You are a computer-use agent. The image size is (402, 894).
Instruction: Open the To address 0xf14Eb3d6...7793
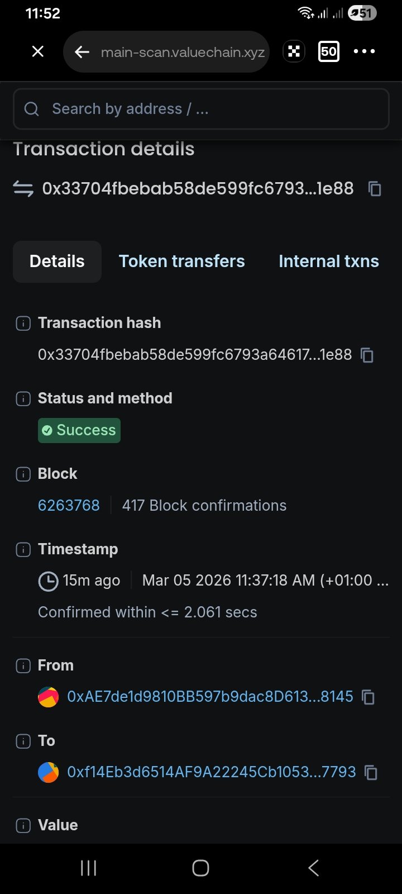point(211,772)
